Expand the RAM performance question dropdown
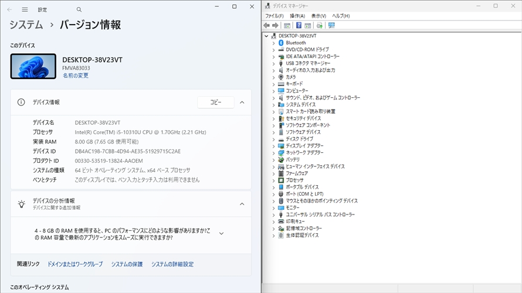Viewport: 522px width, 293px height. [x=221, y=233]
